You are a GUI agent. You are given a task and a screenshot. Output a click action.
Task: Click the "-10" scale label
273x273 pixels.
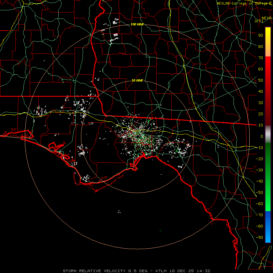[x=259, y=148]
